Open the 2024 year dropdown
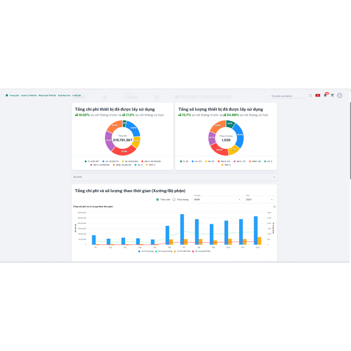 [x=259, y=200]
